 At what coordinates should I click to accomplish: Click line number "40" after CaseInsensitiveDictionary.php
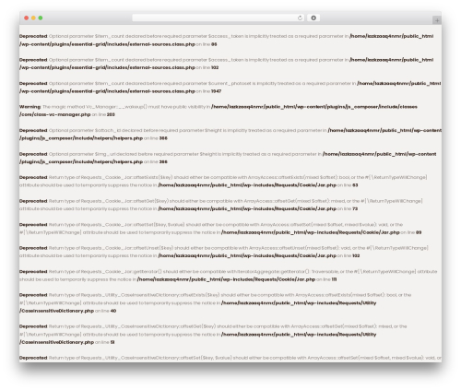113,311
